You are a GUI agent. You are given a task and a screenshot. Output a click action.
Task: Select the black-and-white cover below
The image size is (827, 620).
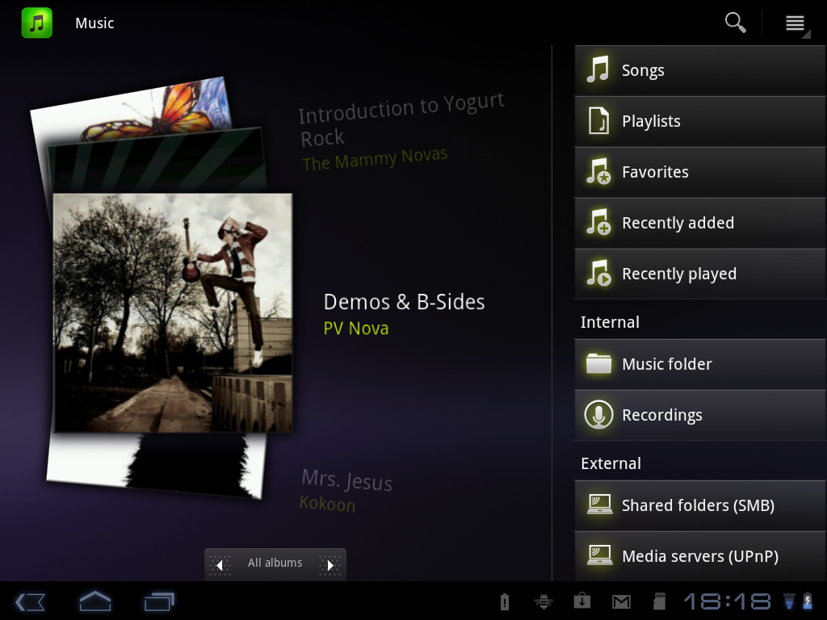[156, 466]
